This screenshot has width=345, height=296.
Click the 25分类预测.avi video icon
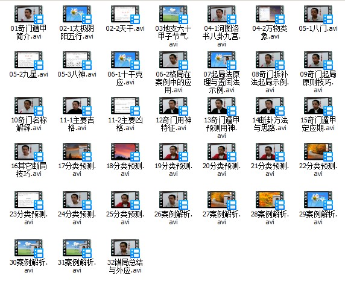(125, 200)
